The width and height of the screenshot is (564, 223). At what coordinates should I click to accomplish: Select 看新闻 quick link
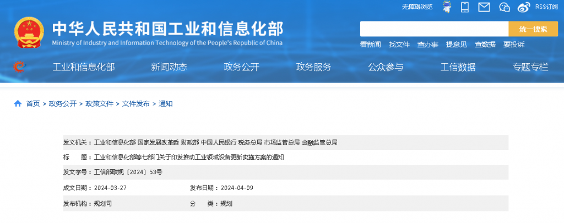click(371, 44)
